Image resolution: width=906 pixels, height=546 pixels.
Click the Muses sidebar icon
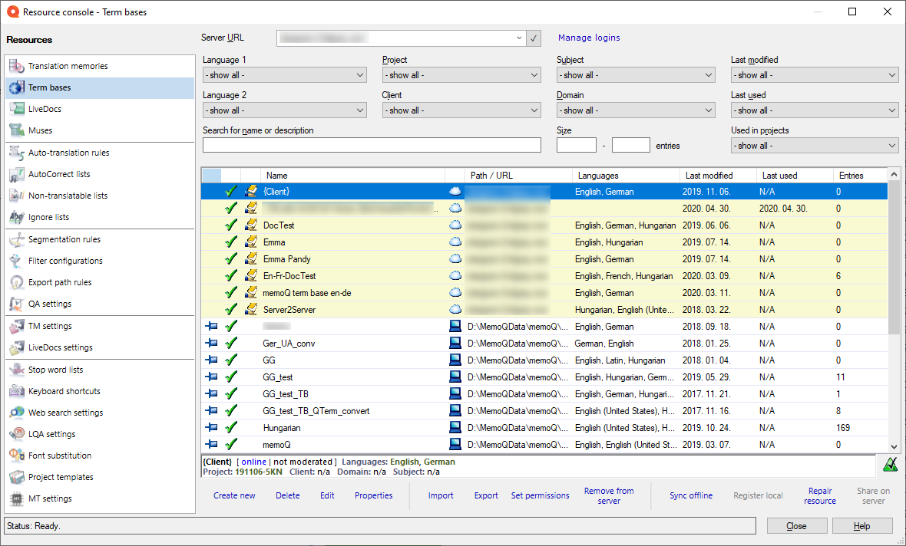click(16, 130)
